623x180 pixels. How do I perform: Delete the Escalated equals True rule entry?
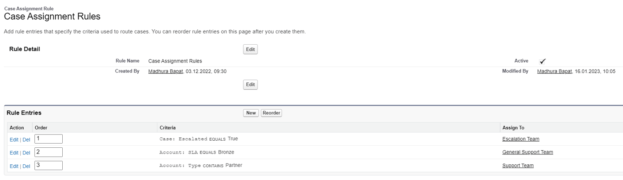pyautogui.click(x=26, y=140)
